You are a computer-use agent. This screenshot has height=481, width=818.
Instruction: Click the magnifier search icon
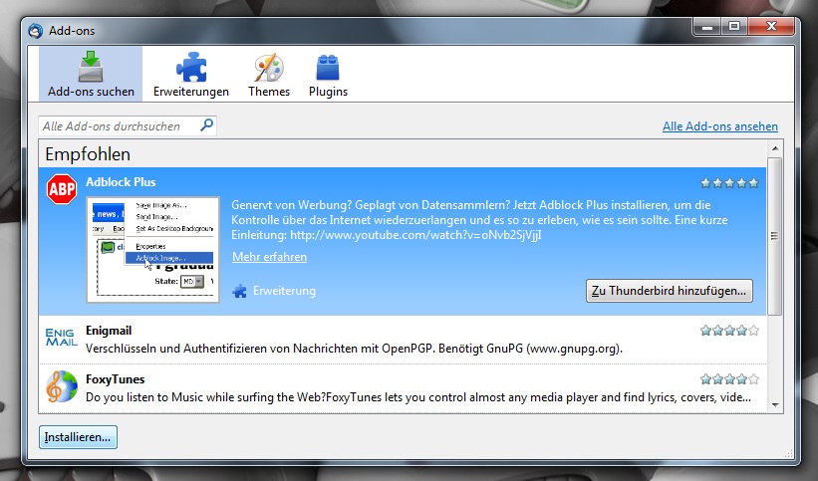(206, 125)
